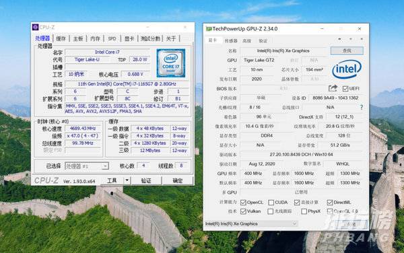Click the 名字 field showing Intel Core i7
This screenshot has width=404, height=253.
(x=107, y=52)
